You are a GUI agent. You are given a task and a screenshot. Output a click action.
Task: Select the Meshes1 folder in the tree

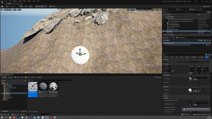(x=14, y=93)
